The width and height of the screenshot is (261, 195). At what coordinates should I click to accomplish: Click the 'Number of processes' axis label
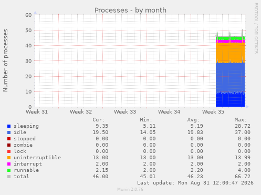tap(5, 60)
